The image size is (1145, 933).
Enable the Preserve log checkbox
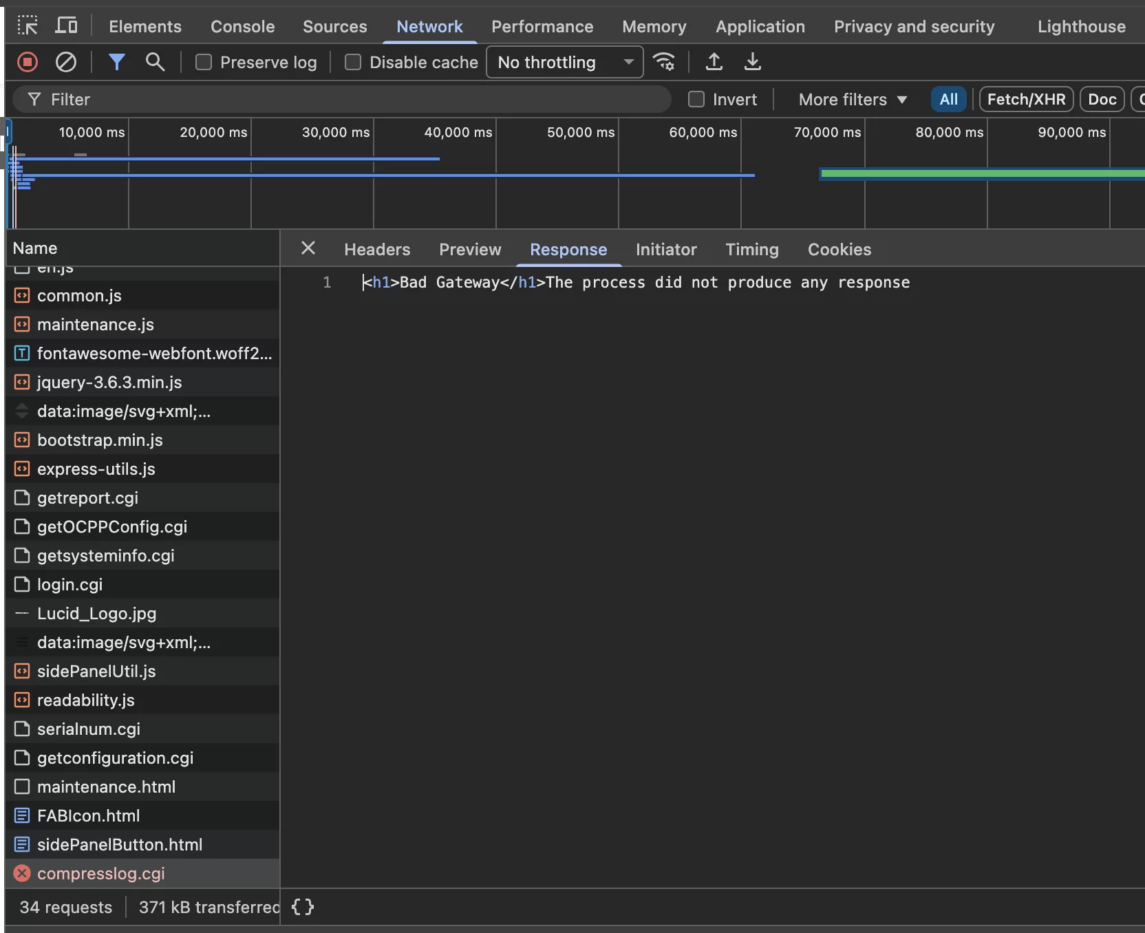(x=204, y=63)
